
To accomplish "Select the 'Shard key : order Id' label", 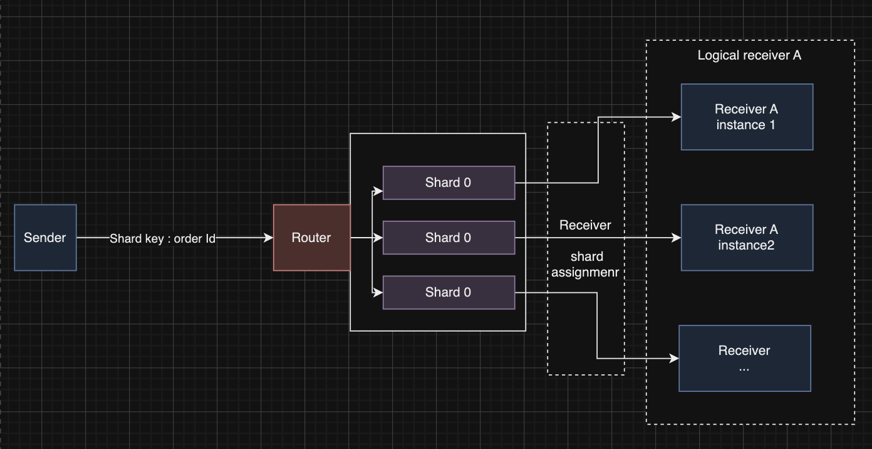I will coord(162,238).
